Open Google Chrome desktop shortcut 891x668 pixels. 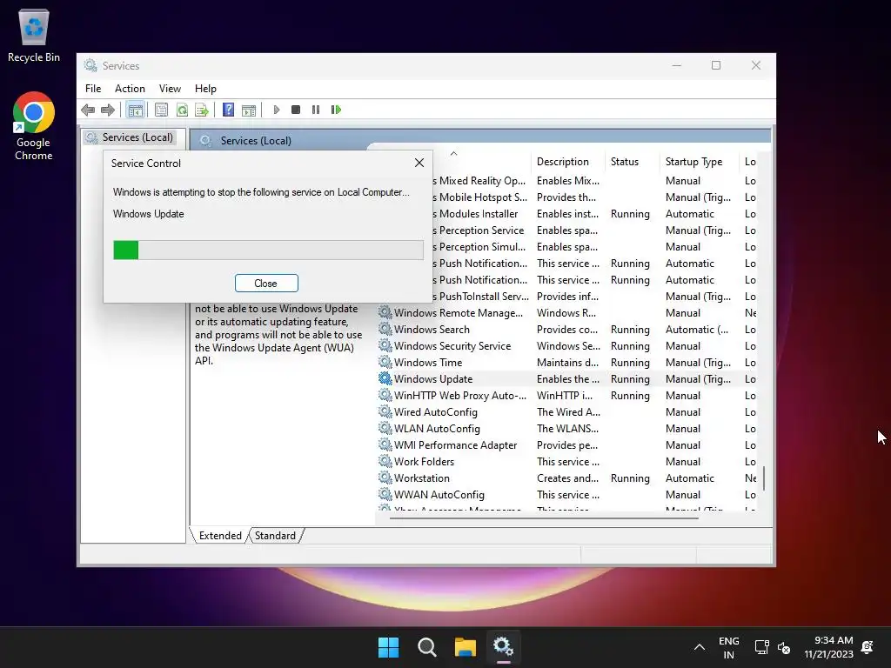coord(34,126)
